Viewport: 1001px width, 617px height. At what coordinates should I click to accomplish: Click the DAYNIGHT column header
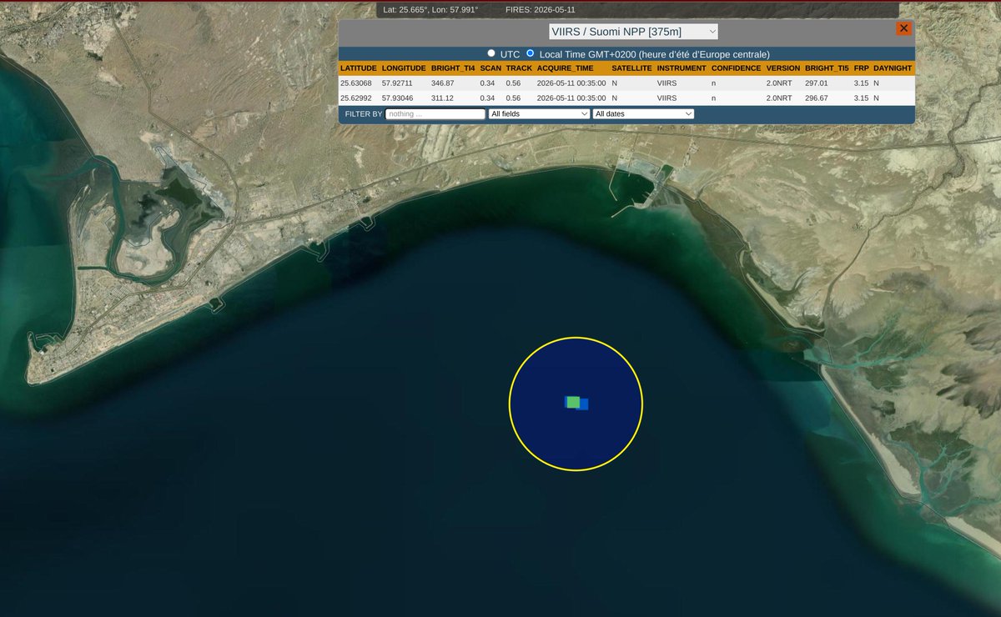893,68
